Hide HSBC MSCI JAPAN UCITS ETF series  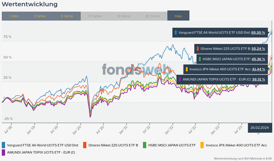172,145
